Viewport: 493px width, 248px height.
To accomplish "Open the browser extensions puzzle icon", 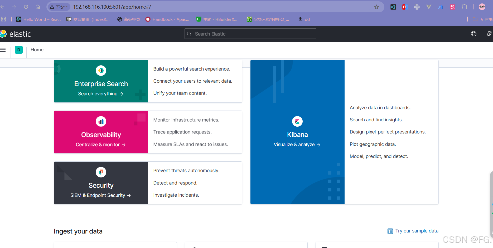I will [x=464, y=7].
